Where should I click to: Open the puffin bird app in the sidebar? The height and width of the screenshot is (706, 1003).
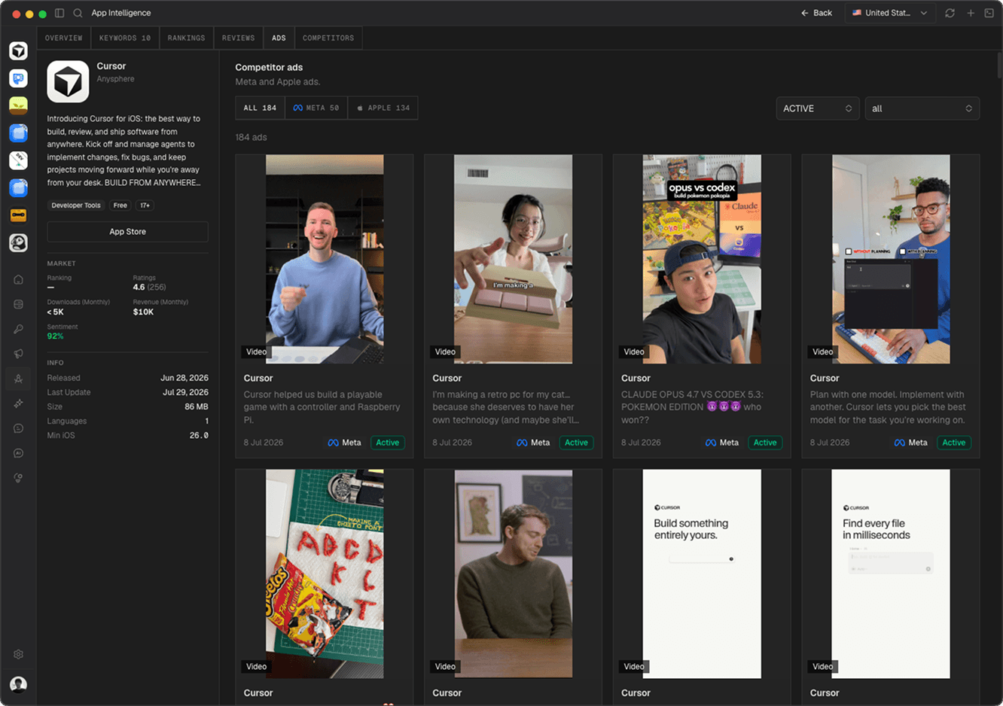coord(18,242)
